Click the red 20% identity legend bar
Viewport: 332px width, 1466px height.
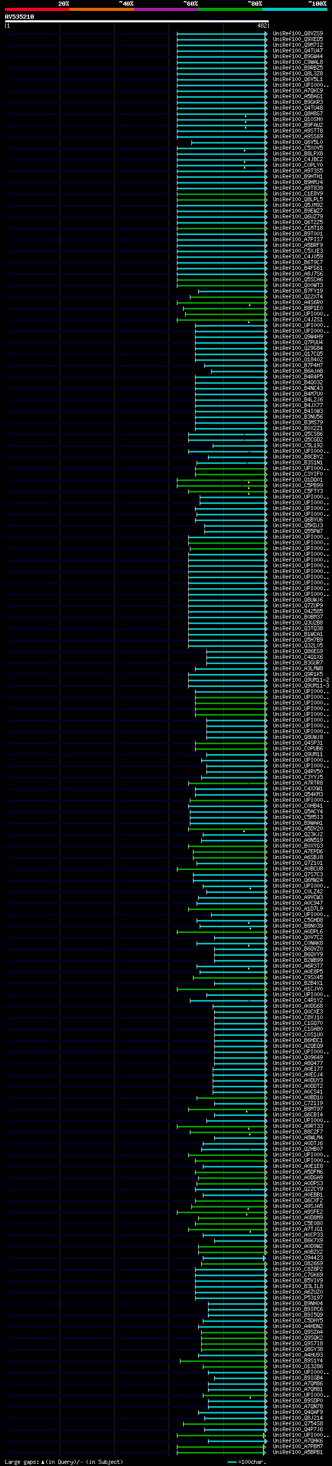[37, 9]
